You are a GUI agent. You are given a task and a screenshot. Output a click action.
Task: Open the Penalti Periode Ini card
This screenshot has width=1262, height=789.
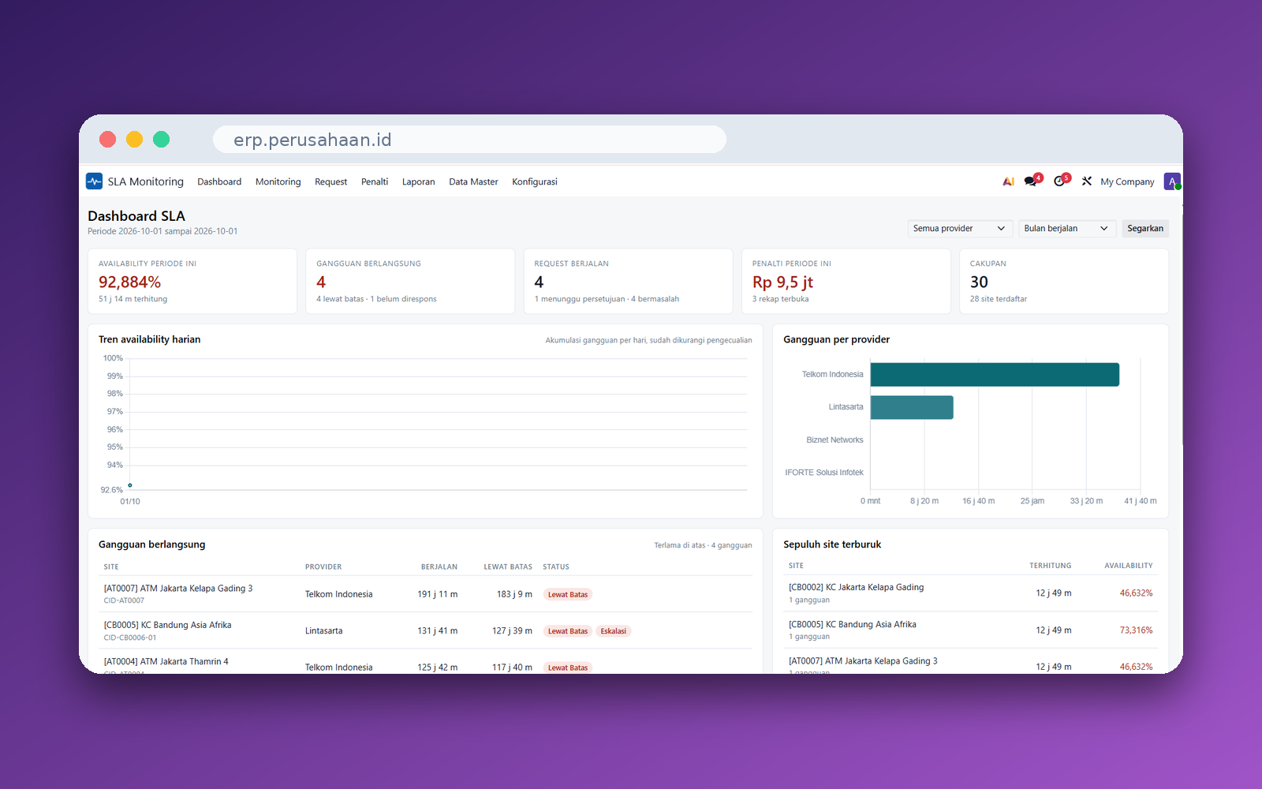tap(846, 281)
